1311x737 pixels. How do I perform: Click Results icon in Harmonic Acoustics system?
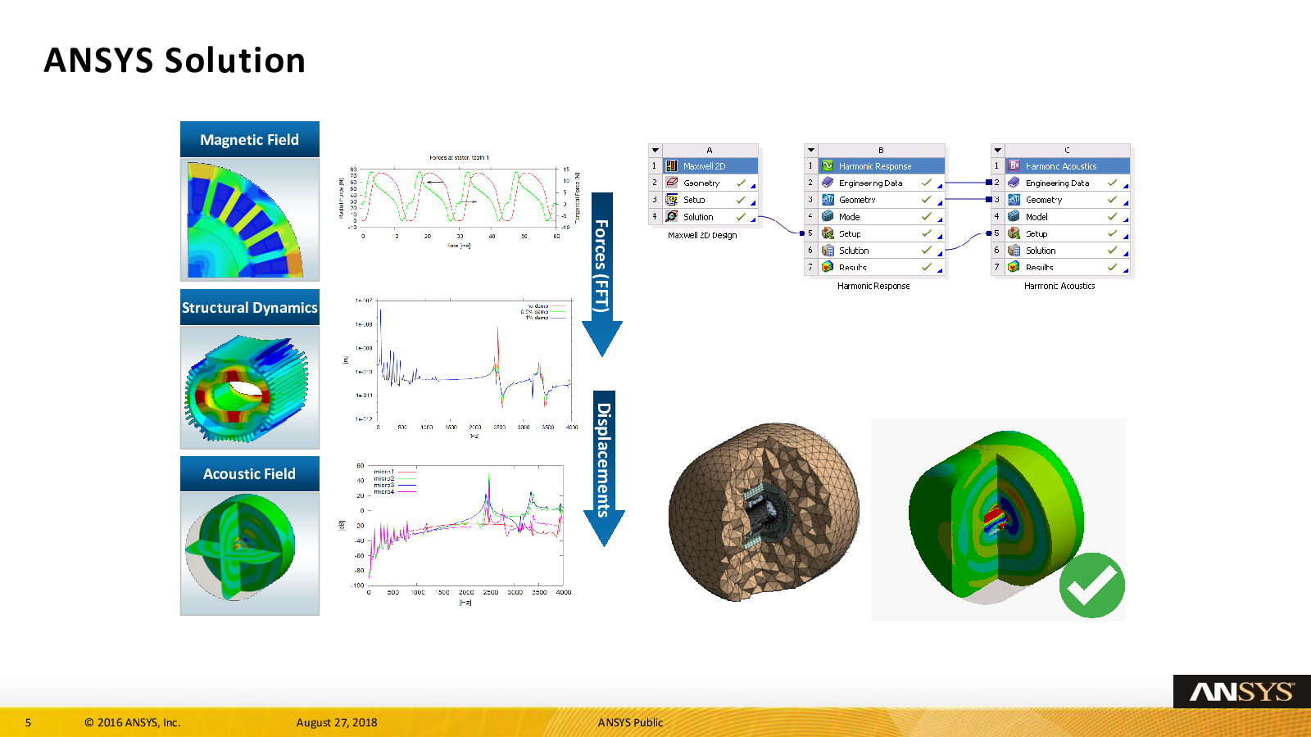1014,267
